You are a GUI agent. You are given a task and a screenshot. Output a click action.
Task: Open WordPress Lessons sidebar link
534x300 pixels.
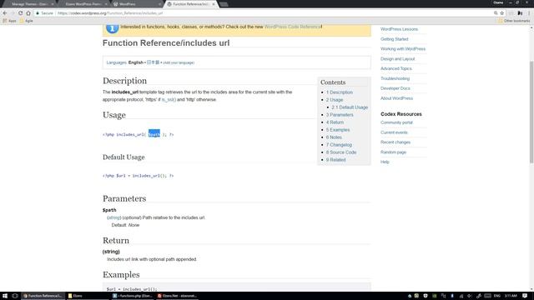click(x=399, y=29)
